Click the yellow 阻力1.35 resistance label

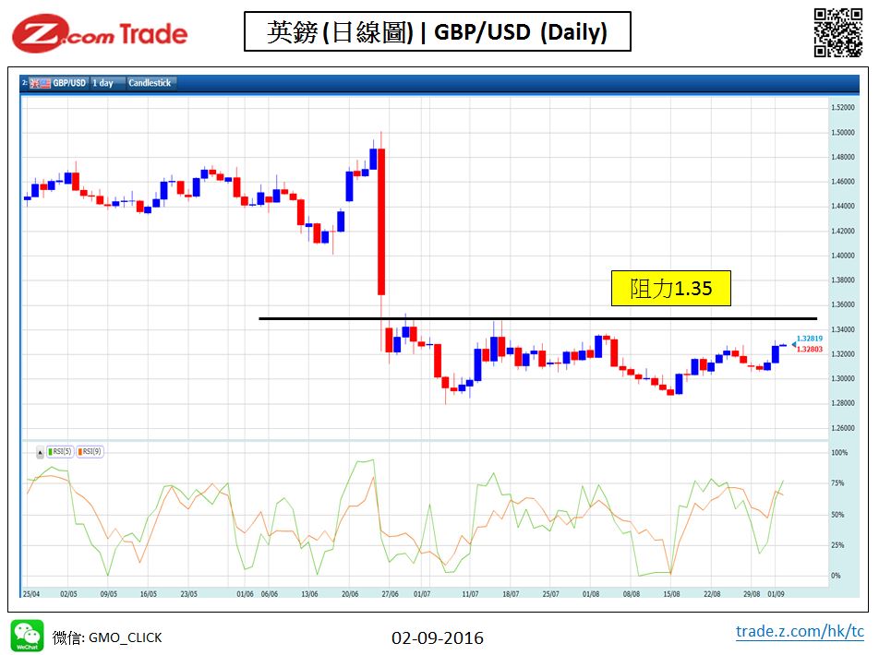(671, 289)
